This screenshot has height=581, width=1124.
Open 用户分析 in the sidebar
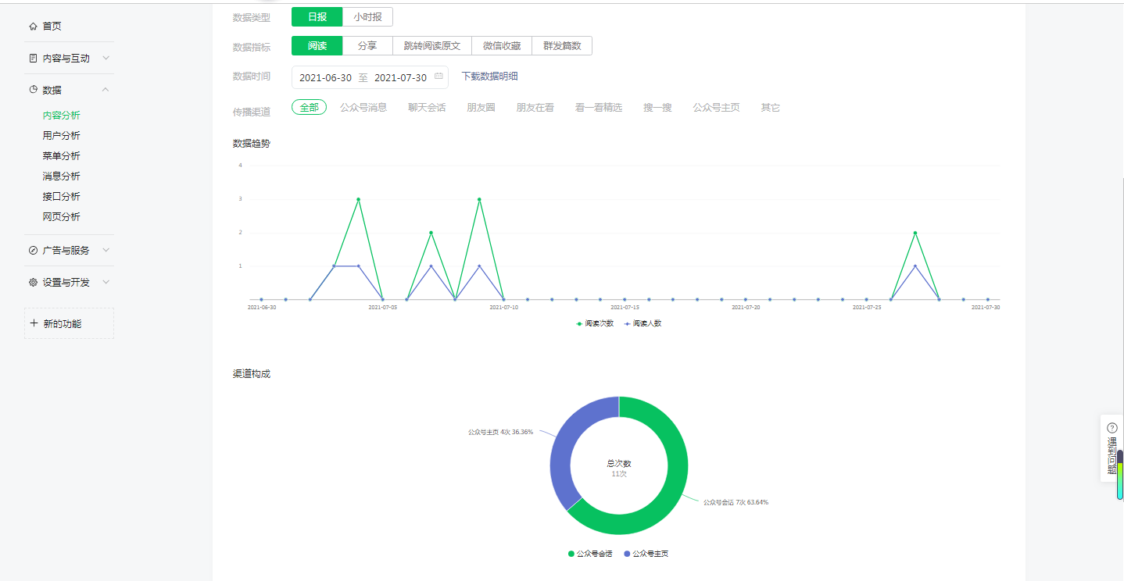[x=61, y=136]
